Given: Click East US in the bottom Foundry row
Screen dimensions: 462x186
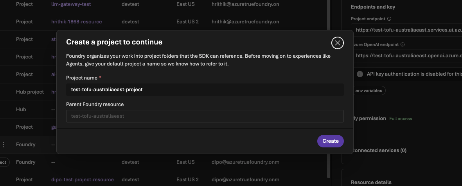Looking at the screenshot, I should click(x=186, y=162).
